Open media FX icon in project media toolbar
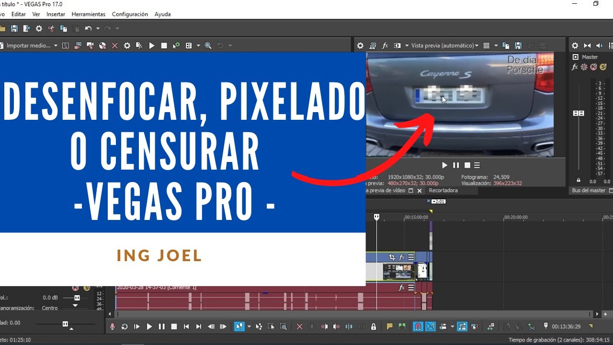Image resolution: width=613 pixels, height=345 pixels. (139, 46)
